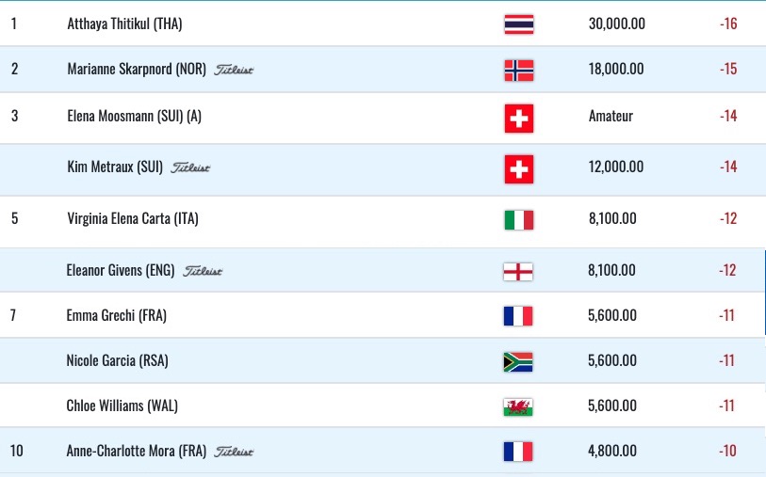Click Atthaya Thitikul's -16 score
This screenshot has width=766, height=477.
point(728,24)
